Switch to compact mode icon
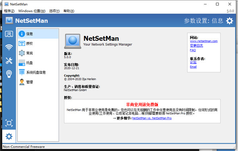 coord(9,123)
